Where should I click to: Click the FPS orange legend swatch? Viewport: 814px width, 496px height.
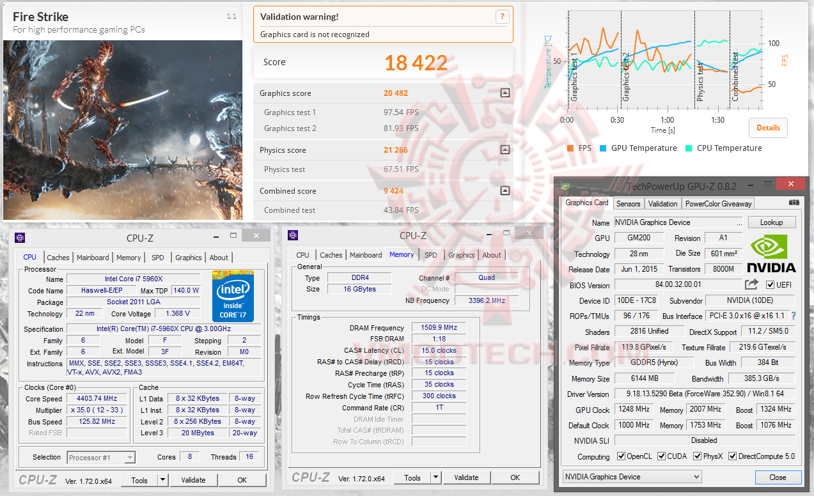[570, 148]
